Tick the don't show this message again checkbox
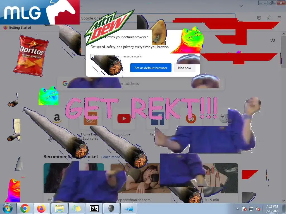 92,56
